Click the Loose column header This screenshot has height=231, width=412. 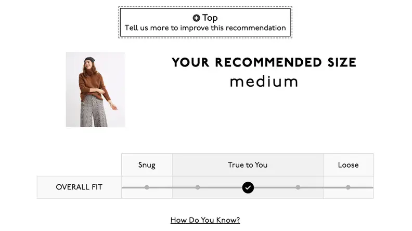pyautogui.click(x=349, y=165)
